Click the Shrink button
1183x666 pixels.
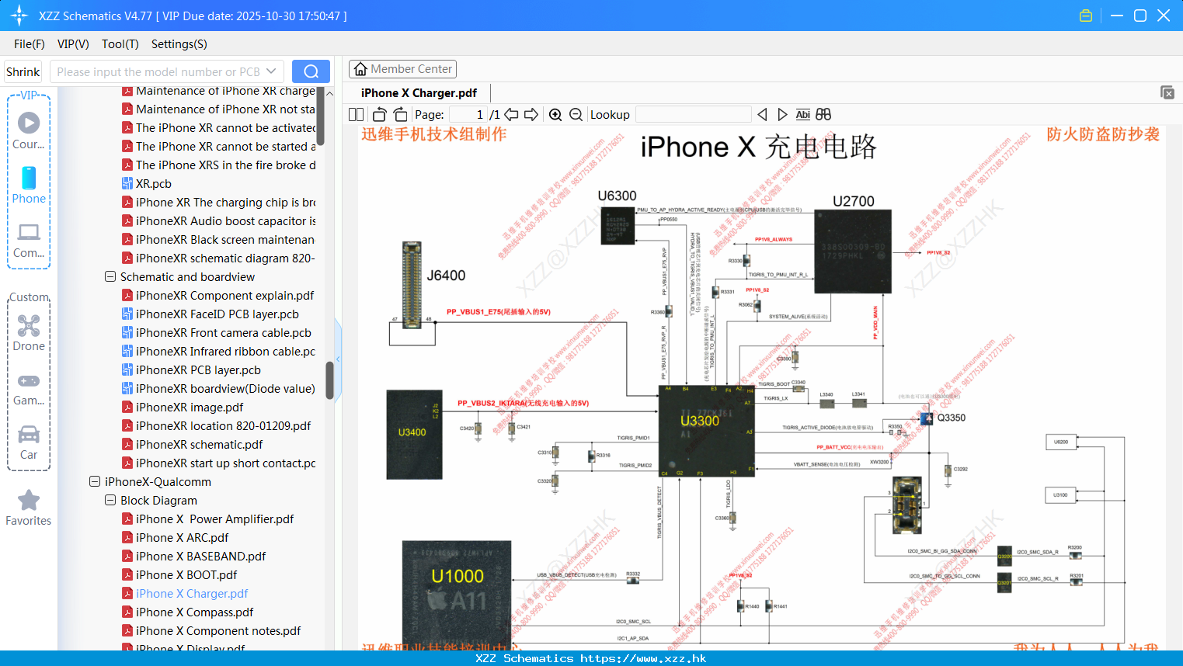23,71
